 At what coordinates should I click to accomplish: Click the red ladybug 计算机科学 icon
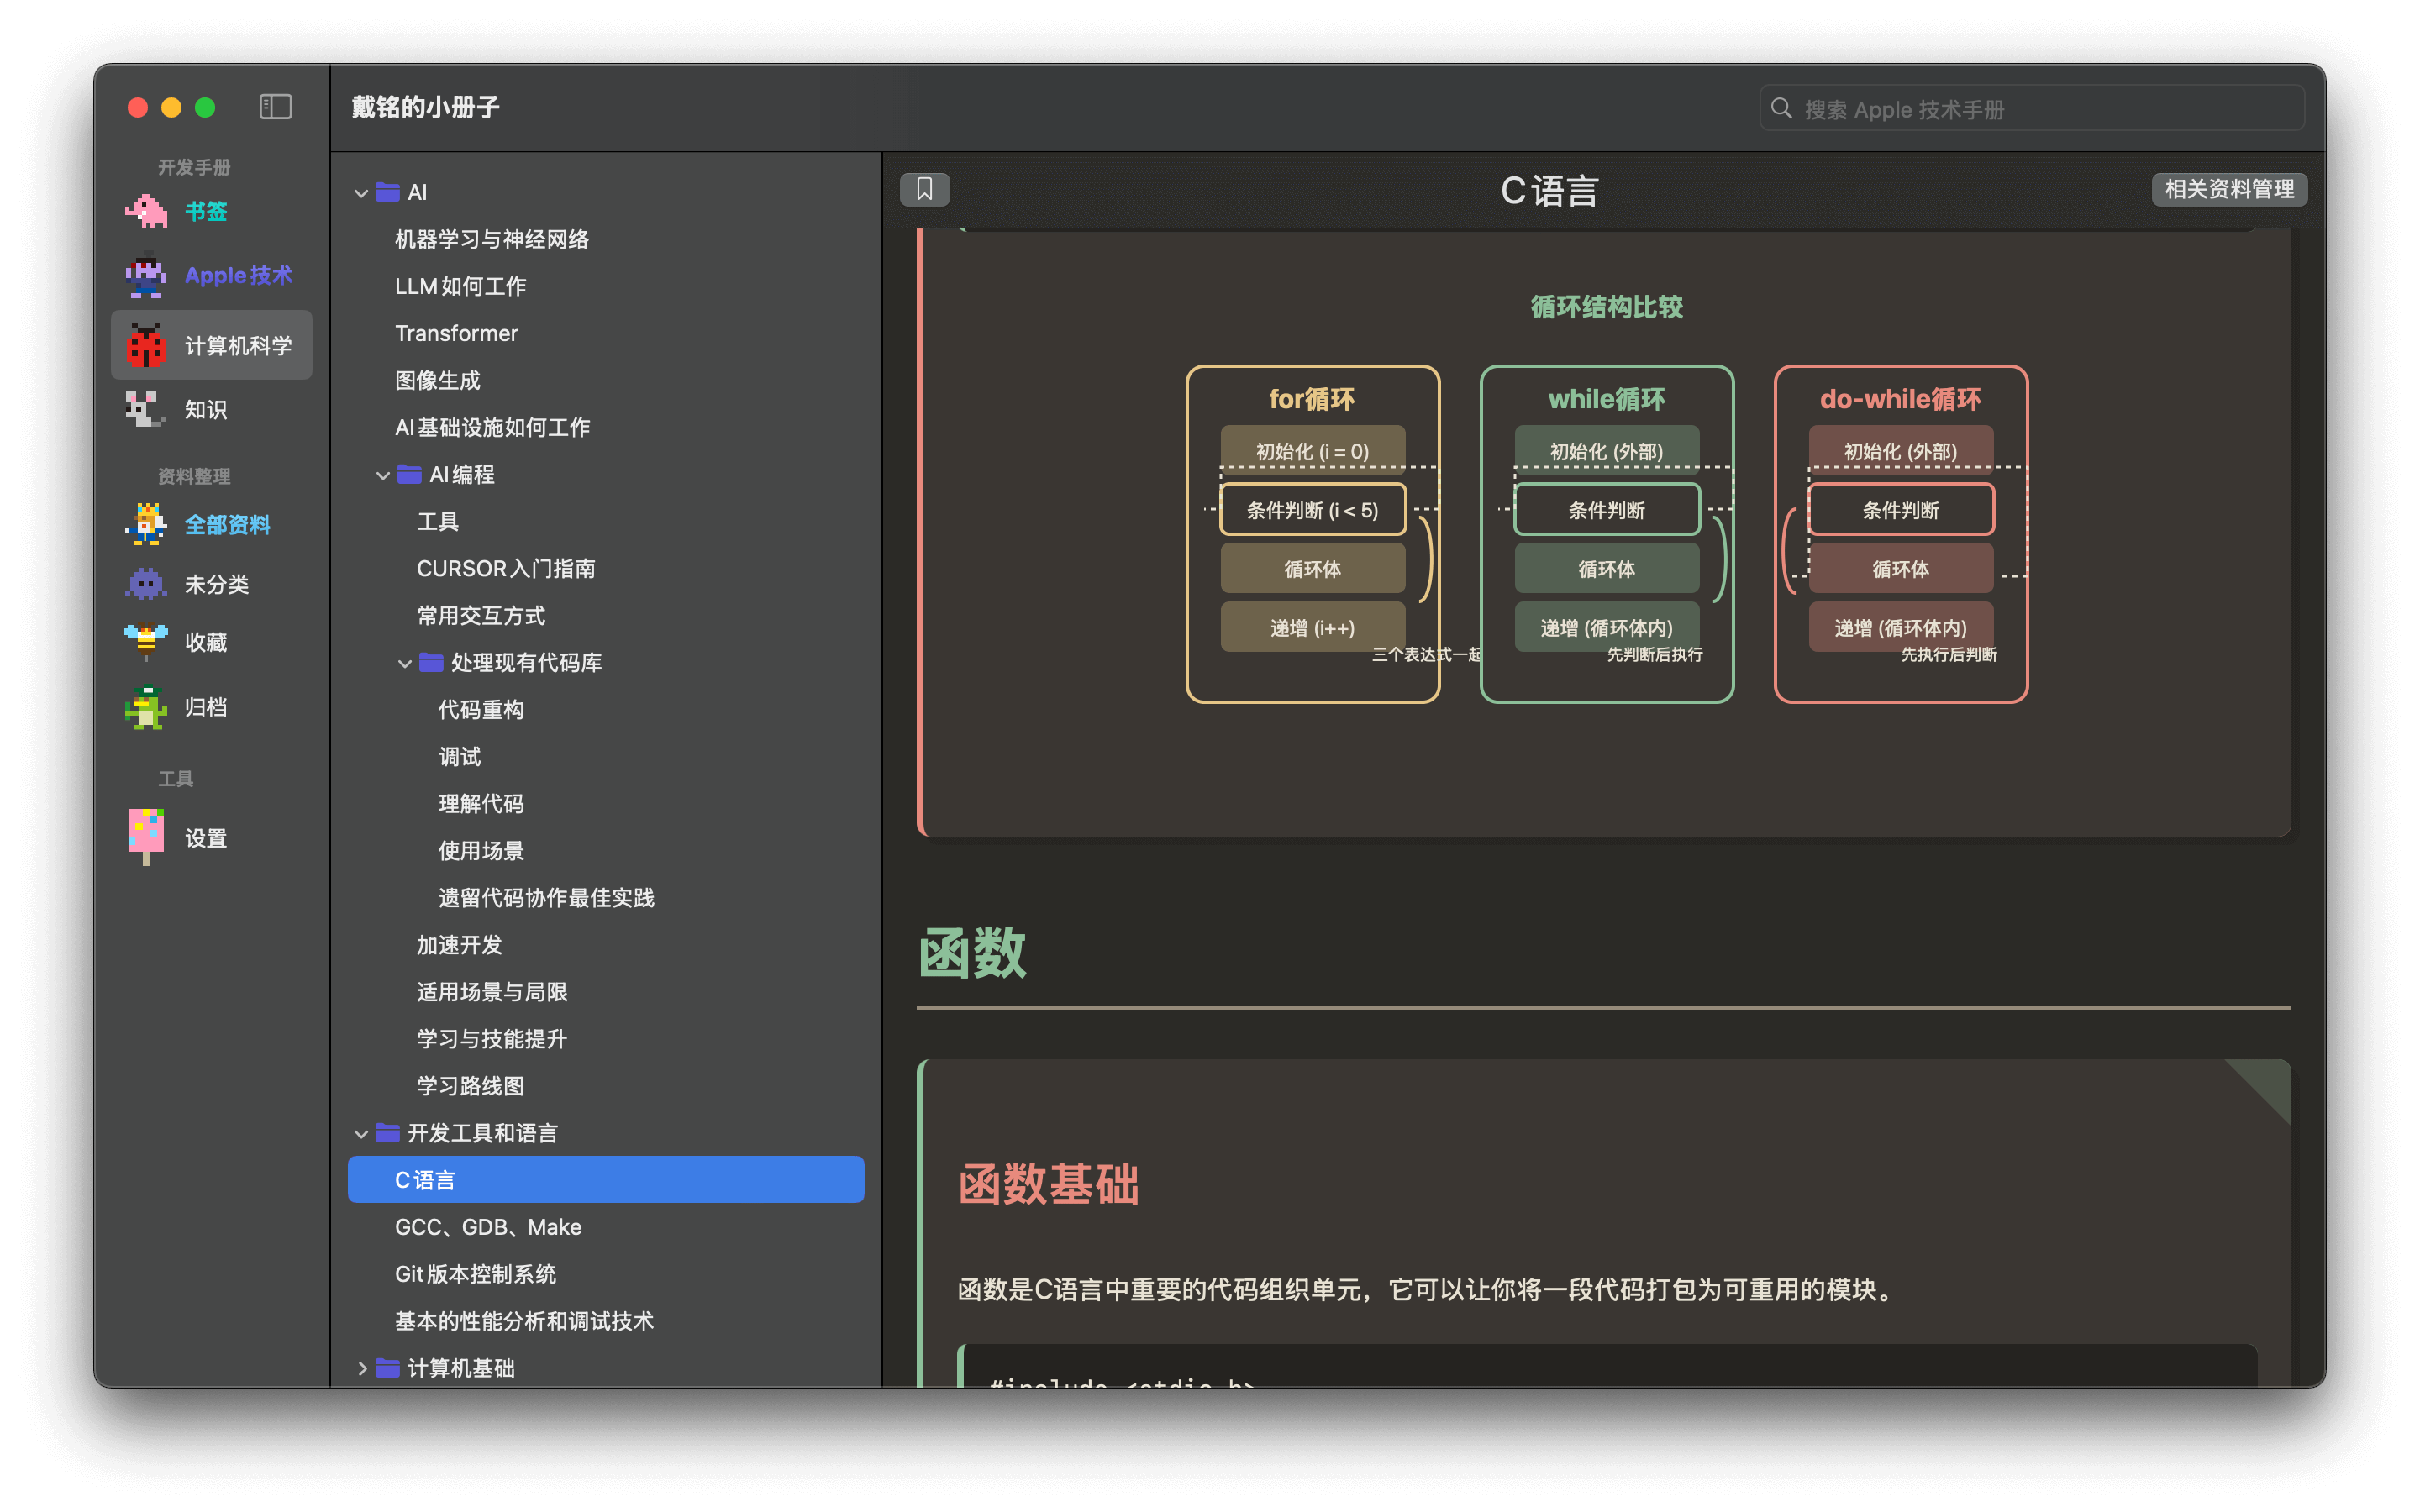coord(146,345)
